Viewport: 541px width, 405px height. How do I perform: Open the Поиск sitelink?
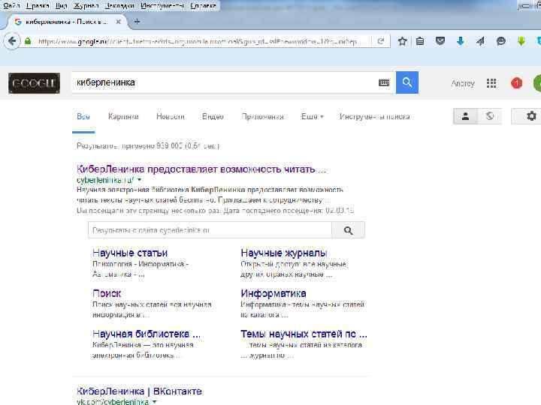pyautogui.click(x=107, y=293)
